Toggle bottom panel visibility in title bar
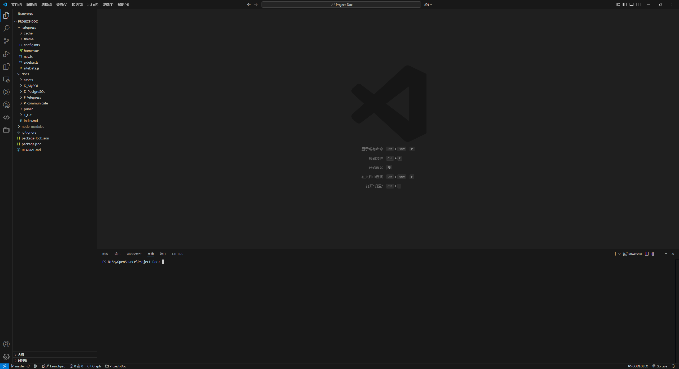The width and height of the screenshot is (679, 369). (x=632, y=5)
